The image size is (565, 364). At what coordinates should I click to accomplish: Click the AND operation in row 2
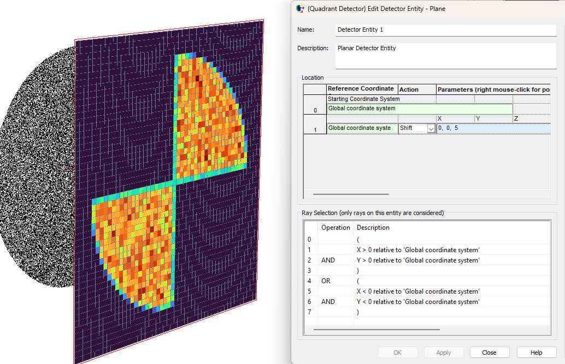[x=328, y=260]
